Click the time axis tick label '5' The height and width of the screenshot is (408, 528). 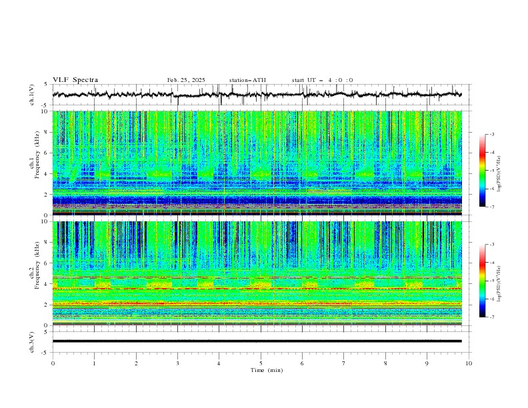pos(261,363)
